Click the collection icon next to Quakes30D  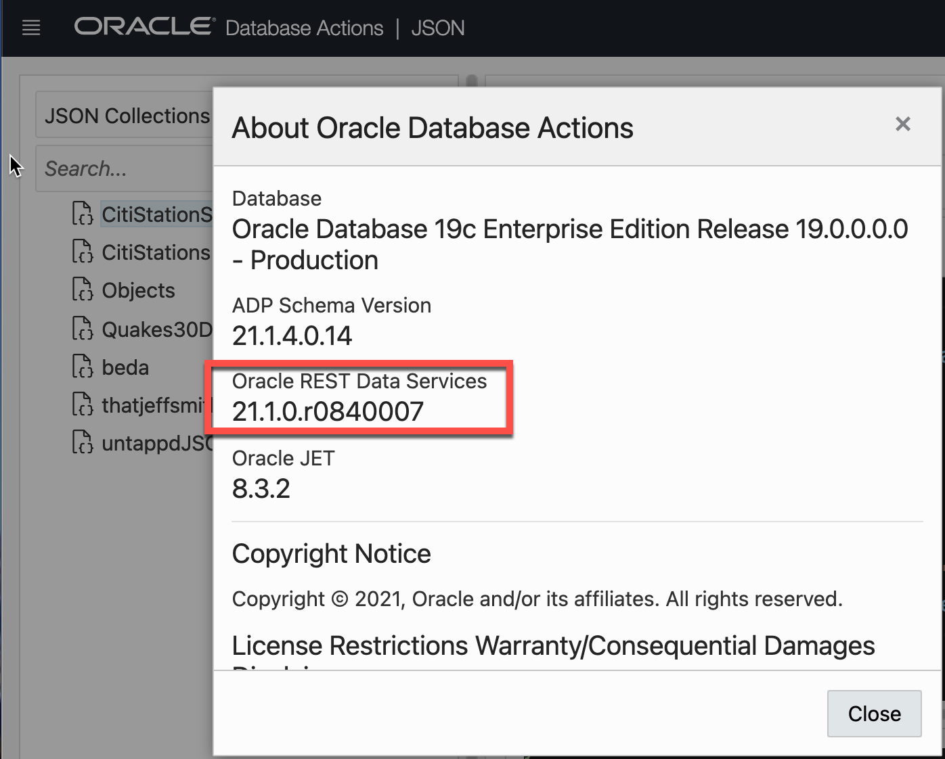(x=82, y=329)
